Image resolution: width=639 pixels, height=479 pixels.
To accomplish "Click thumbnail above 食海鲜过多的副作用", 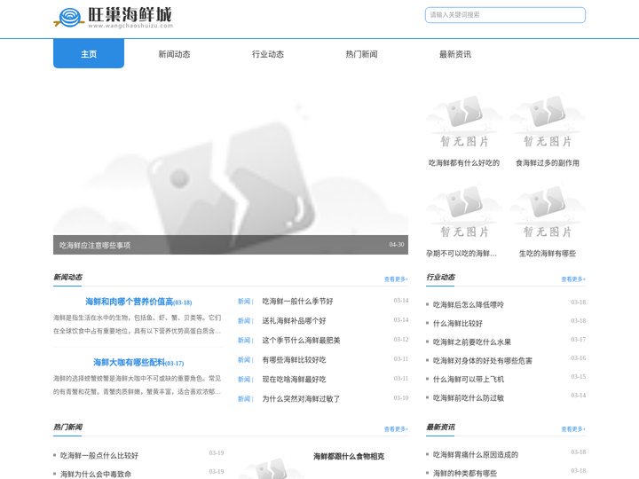I will click(x=547, y=122).
